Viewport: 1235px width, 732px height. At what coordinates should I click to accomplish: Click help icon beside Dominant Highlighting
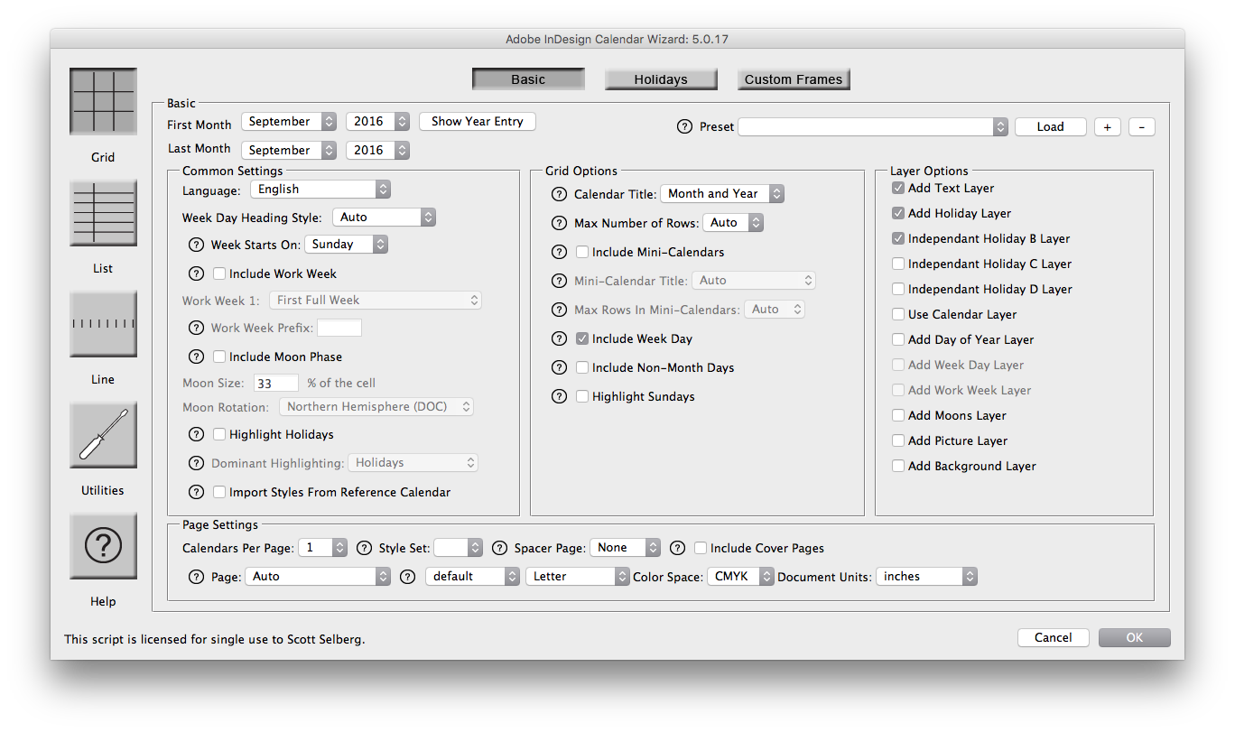click(x=196, y=463)
